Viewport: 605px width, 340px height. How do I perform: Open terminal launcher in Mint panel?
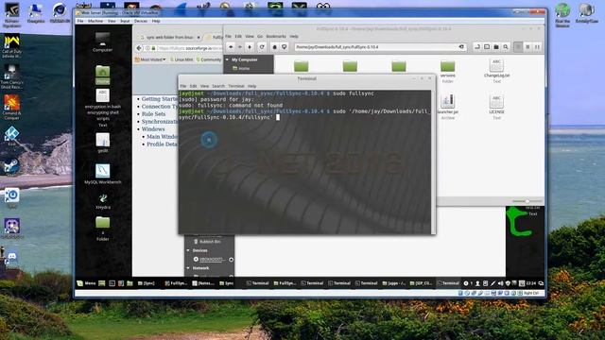tap(112, 283)
